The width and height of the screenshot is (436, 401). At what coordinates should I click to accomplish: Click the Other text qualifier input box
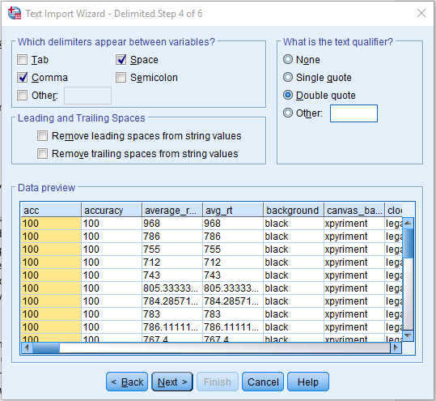(353, 113)
